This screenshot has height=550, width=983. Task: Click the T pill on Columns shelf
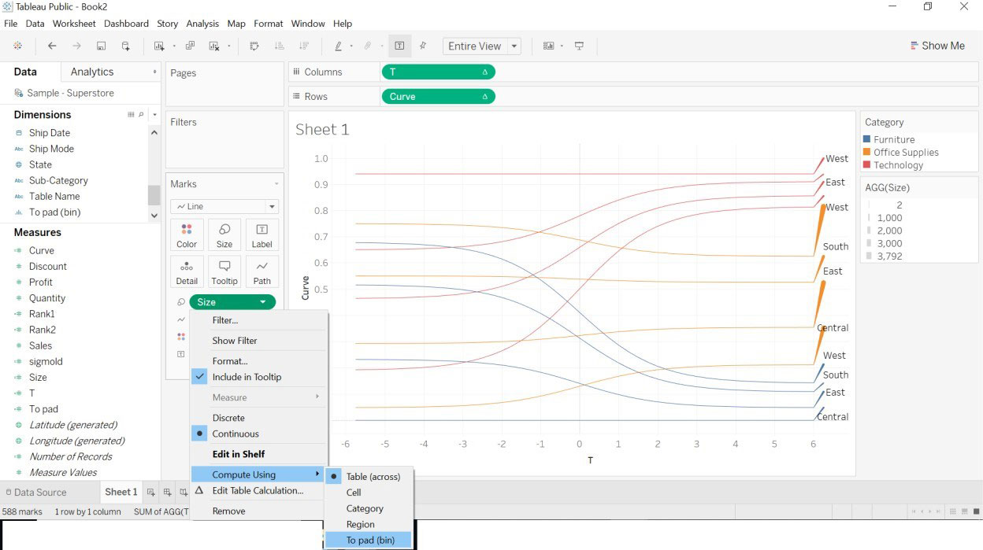point(438,72)
